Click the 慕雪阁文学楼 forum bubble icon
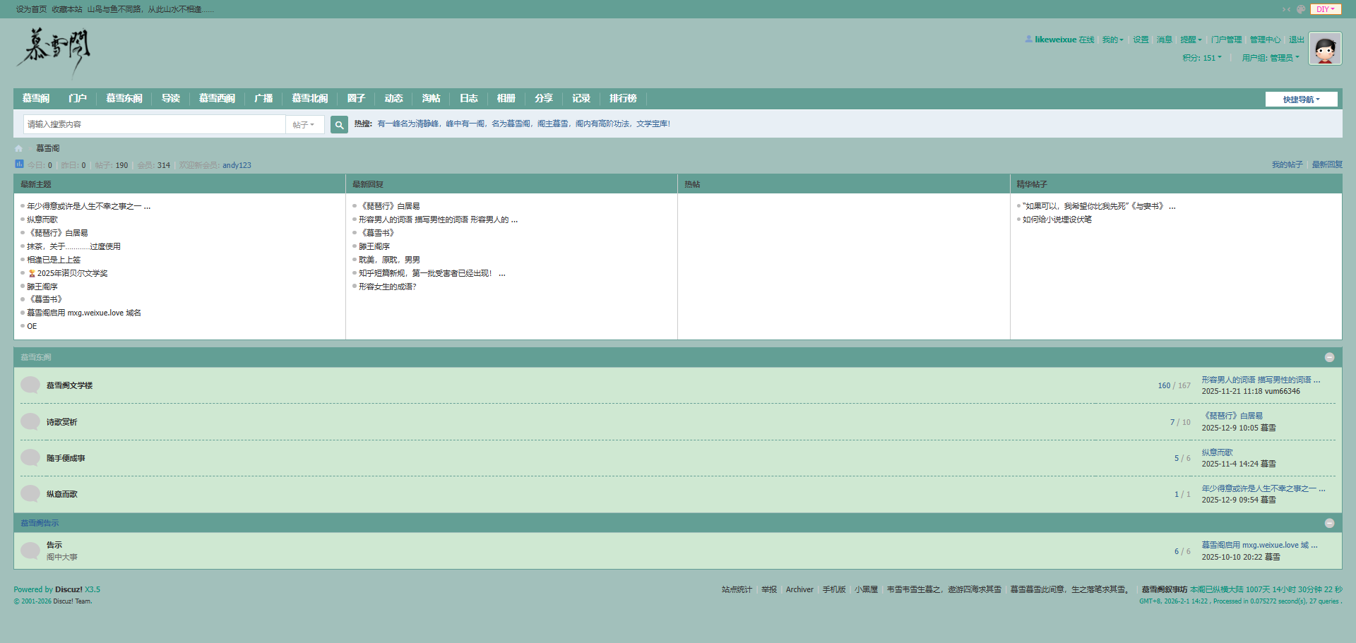Screen dimensions: 1356x643 (x=30, y=385)
